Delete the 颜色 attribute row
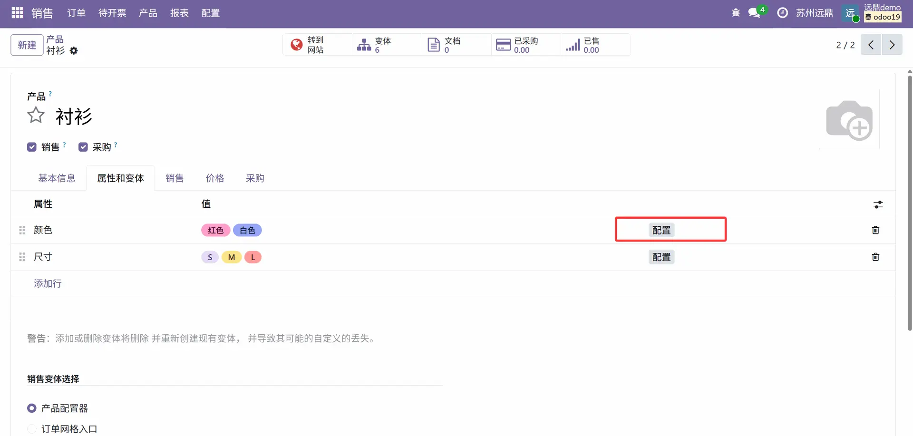This screenshot has height=436, width=913. point(875,230)
